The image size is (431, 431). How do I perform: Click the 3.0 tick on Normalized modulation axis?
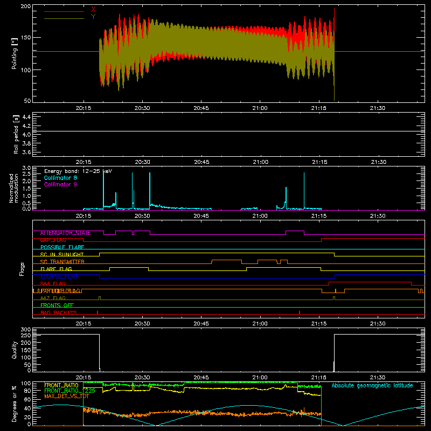point(26,168)
